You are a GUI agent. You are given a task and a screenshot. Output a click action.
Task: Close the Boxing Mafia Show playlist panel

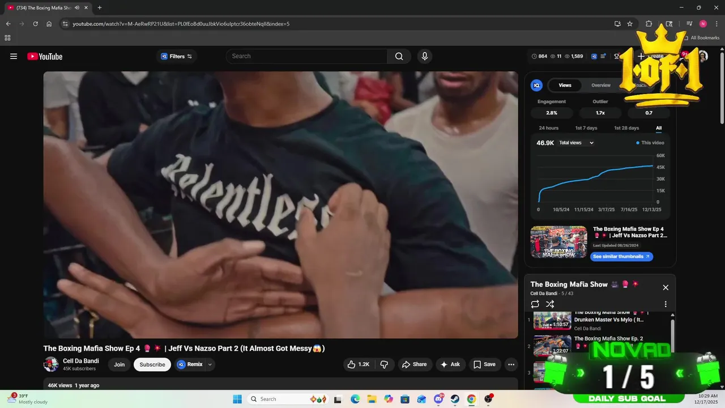pyautogui.click(x=666, y=287)
